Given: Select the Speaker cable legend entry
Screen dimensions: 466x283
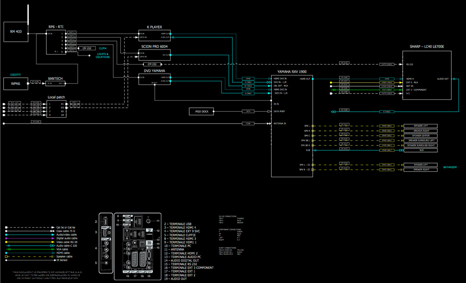Looking at the screenshot, I should (64, 257).
